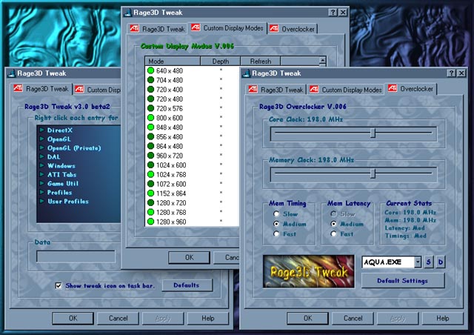Expand the DirectX tree entry
Screen dimensions: 474x335
(42, 130)
